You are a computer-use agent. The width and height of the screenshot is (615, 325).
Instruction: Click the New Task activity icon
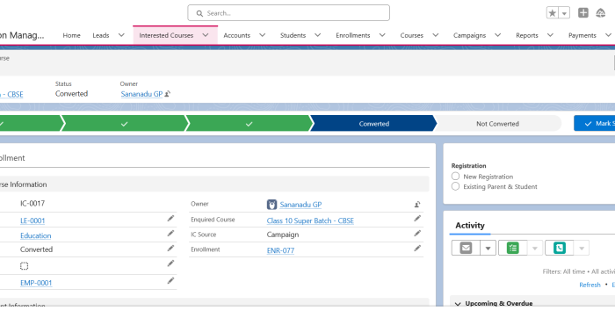(512, 248)
